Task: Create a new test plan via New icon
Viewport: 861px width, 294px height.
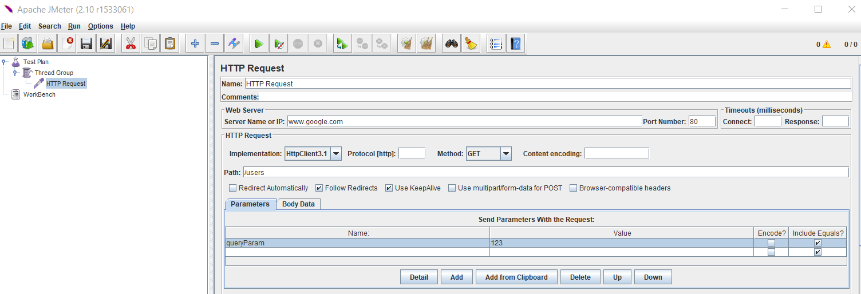Action: click(9, 43)
